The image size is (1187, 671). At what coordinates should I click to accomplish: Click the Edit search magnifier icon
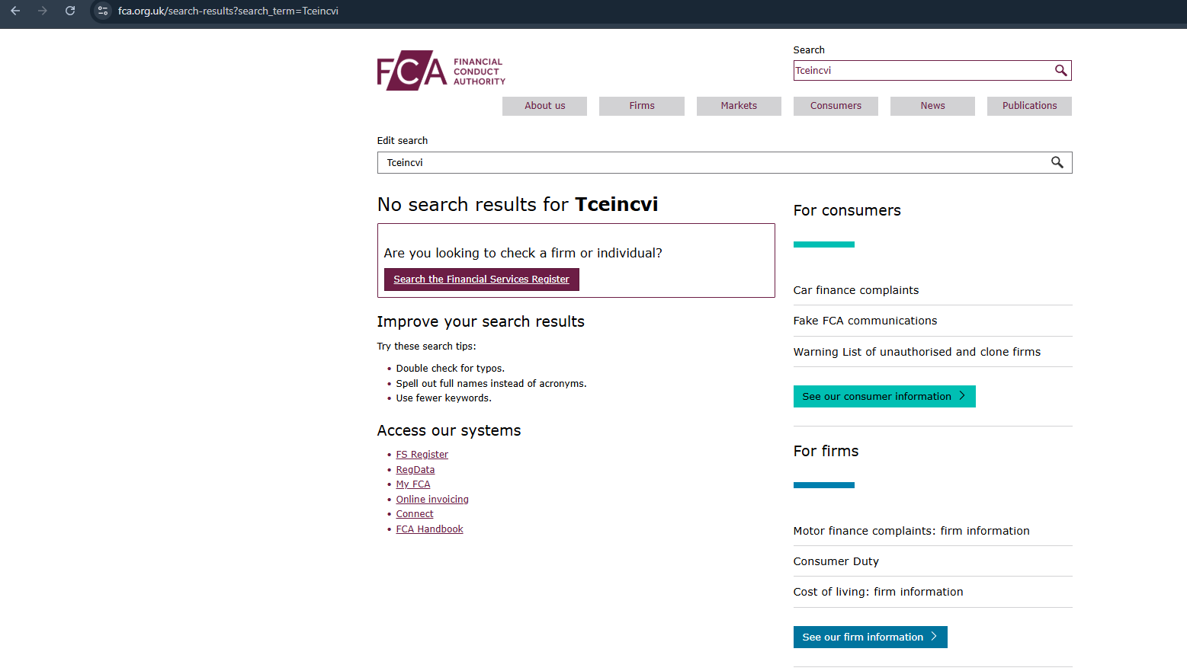click(x=1057, y=162)
